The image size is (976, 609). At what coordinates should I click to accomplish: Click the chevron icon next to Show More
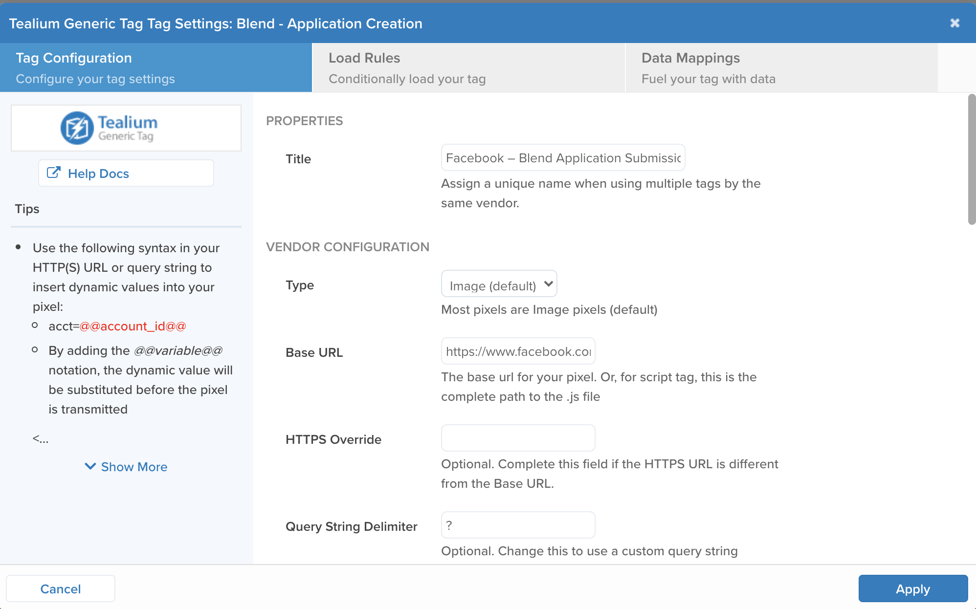tap(90, 466)
